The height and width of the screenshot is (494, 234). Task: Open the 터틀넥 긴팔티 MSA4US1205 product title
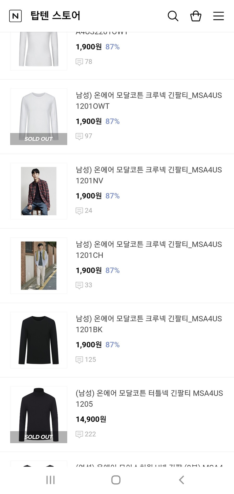pos(149,399)
